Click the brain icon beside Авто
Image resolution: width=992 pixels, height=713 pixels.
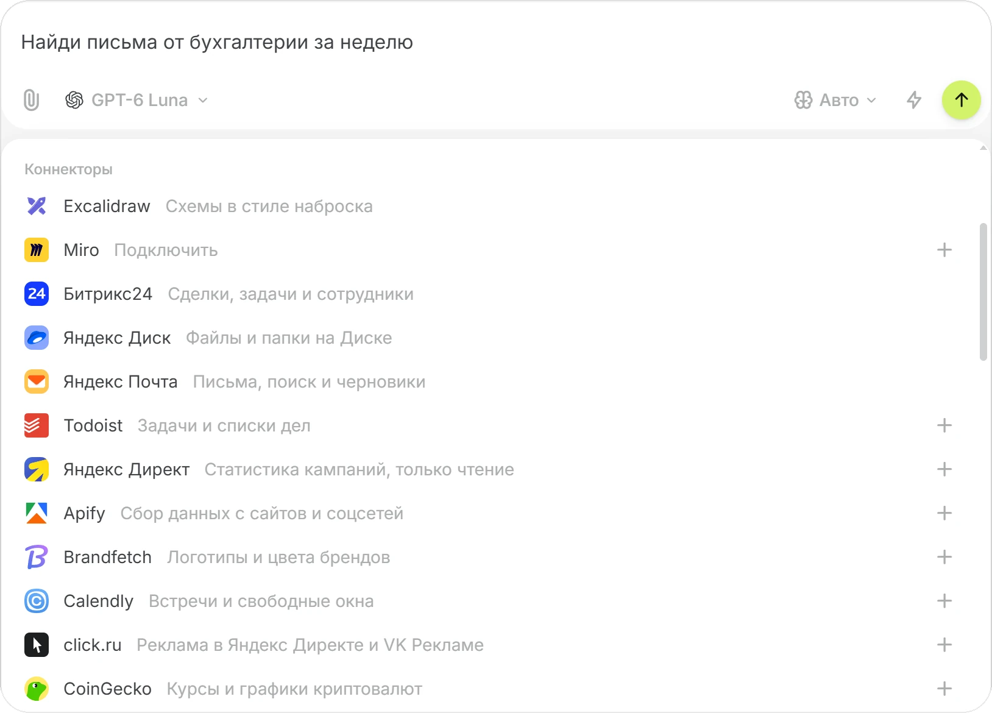point(803,100)
